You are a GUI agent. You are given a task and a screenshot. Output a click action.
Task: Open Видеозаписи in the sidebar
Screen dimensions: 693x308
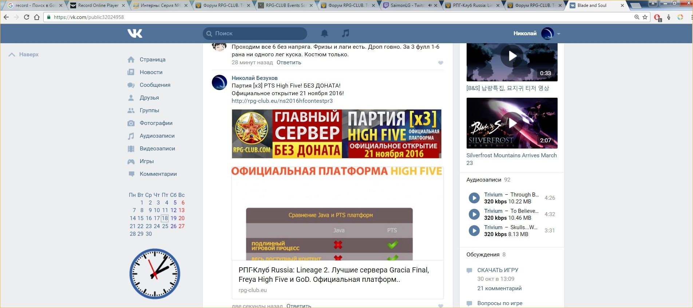tap(157, 149)
